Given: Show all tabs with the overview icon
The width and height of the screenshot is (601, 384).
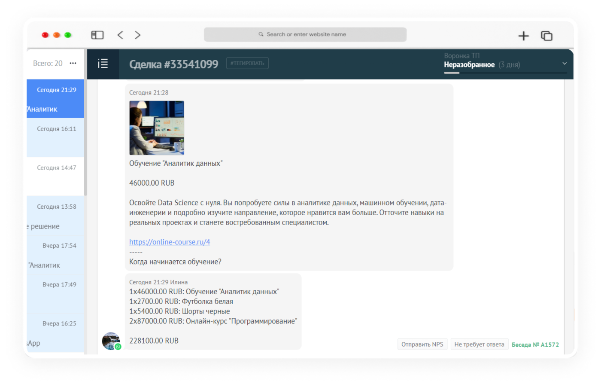Looking at the screenshot, I should 546,36.
